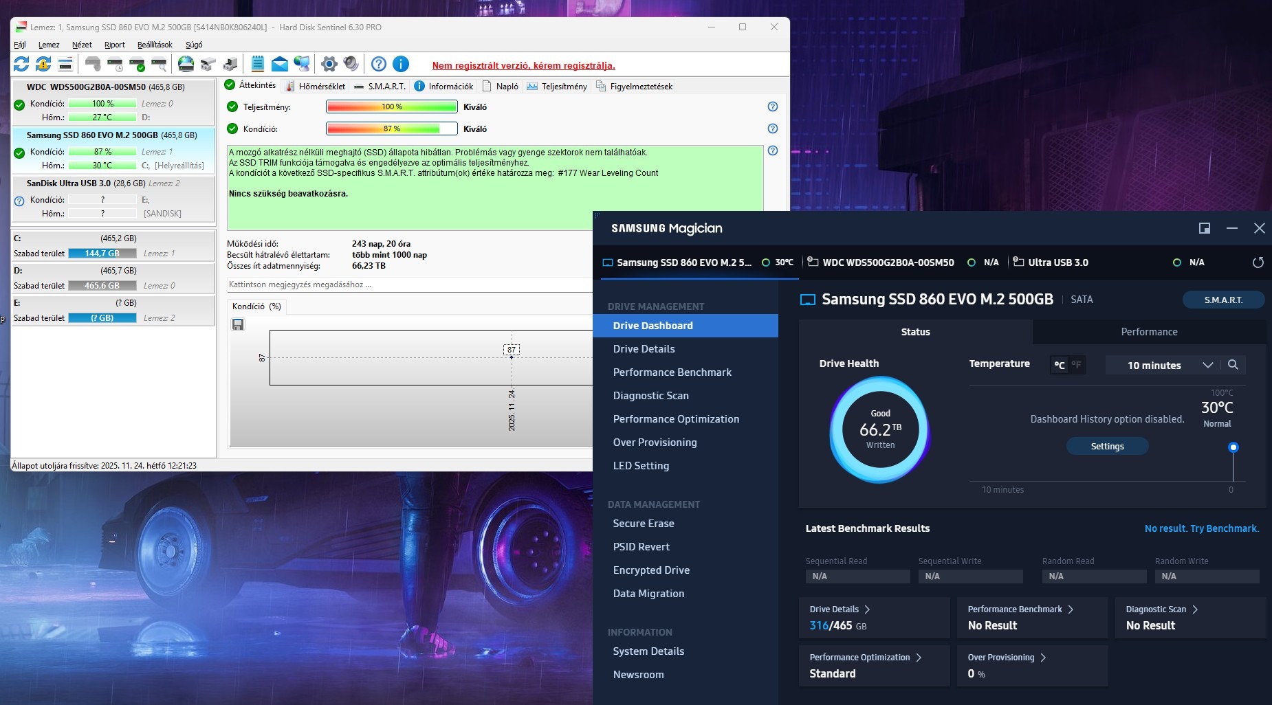Image resolution: width=1272 pixels, height=705 pixels.
Task: Click the speaker sound icon in toolbar
Action: (351, 65)
